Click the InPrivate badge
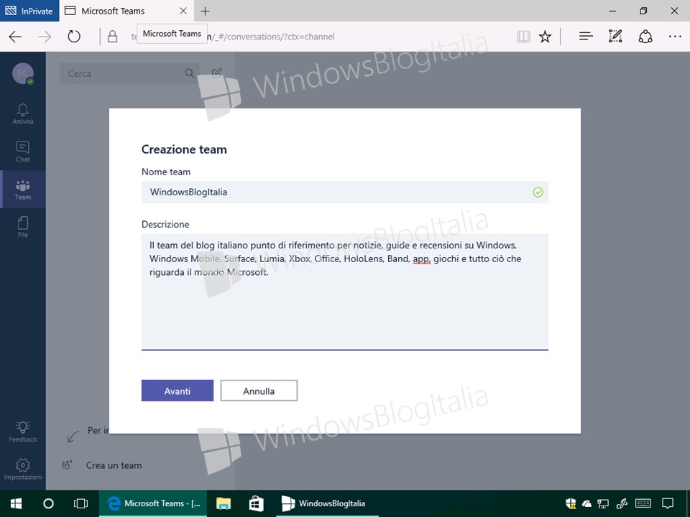 click(29, 11)
